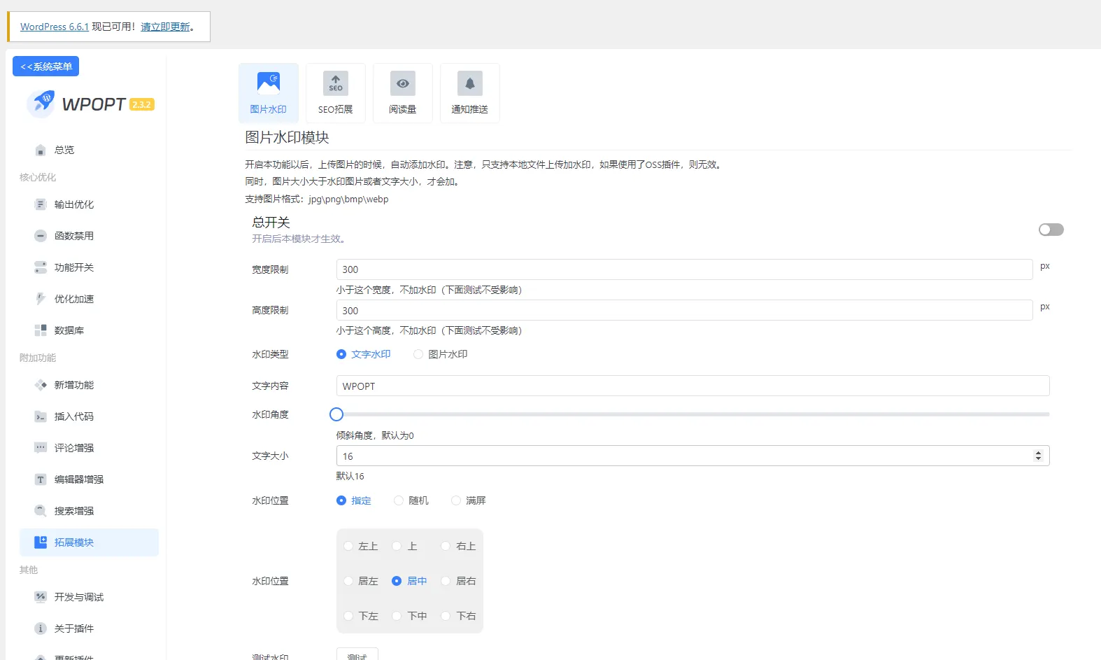The image size is (1101, 660).
Task: Click the 宽度限制 input field
Action: [x=684, y=269]
